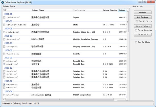The height and width of the screenshot is (107, 156).
Task: Collapse the 2007-03 group header
Action: pos(8,43)
